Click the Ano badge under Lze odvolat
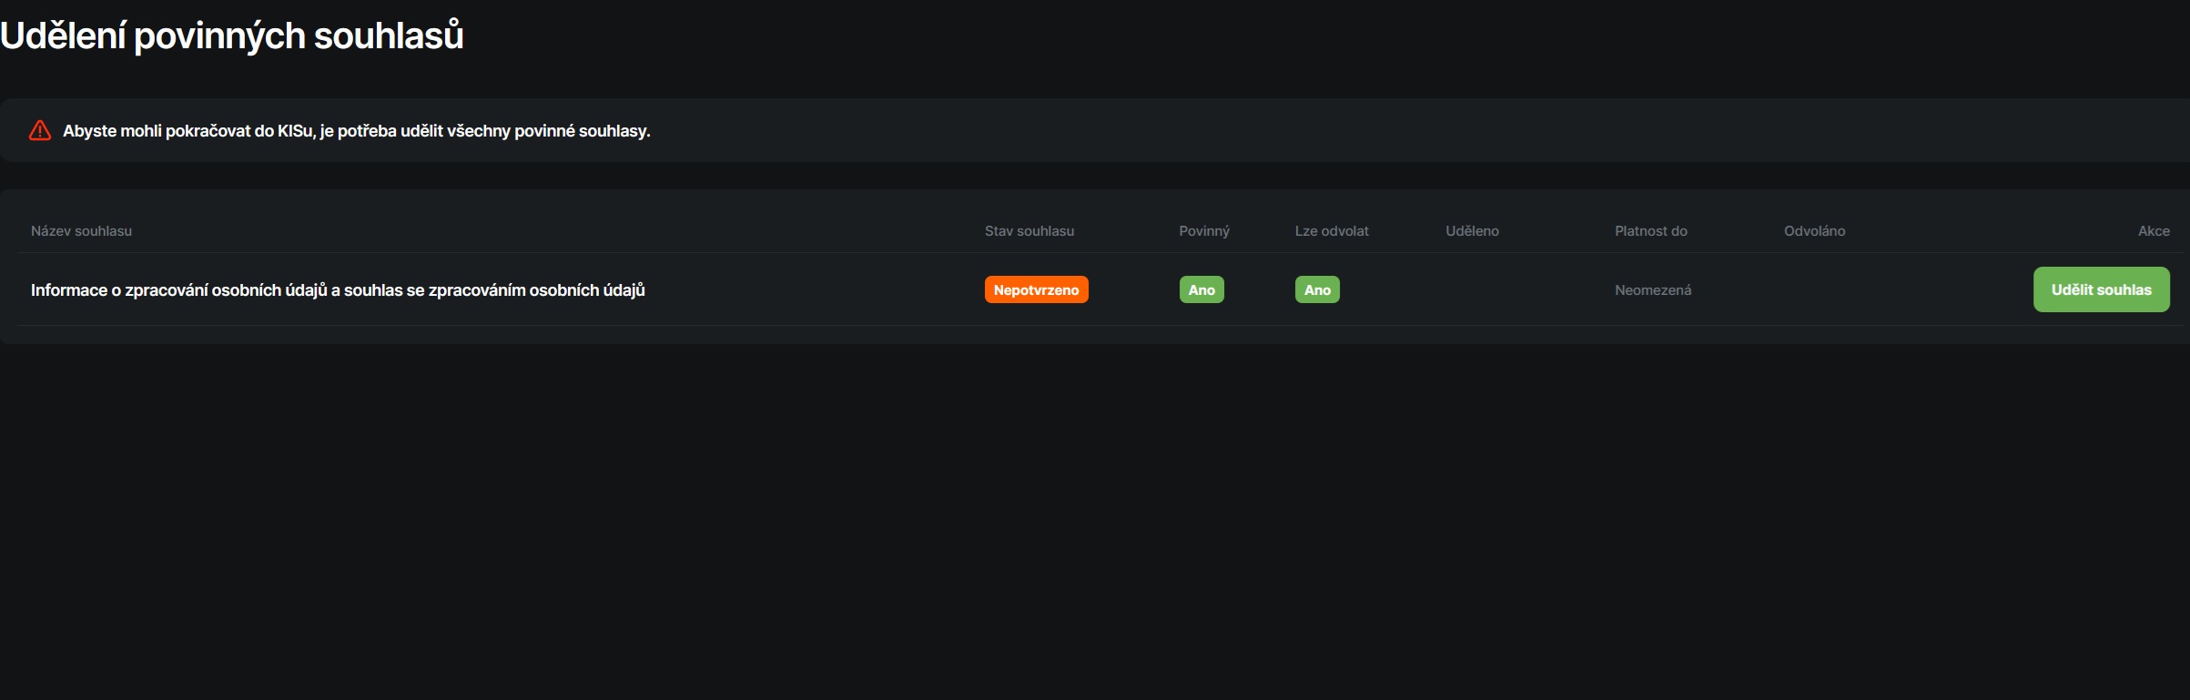The height and width of the screenshot is (700, 2190). (1317, 289)
